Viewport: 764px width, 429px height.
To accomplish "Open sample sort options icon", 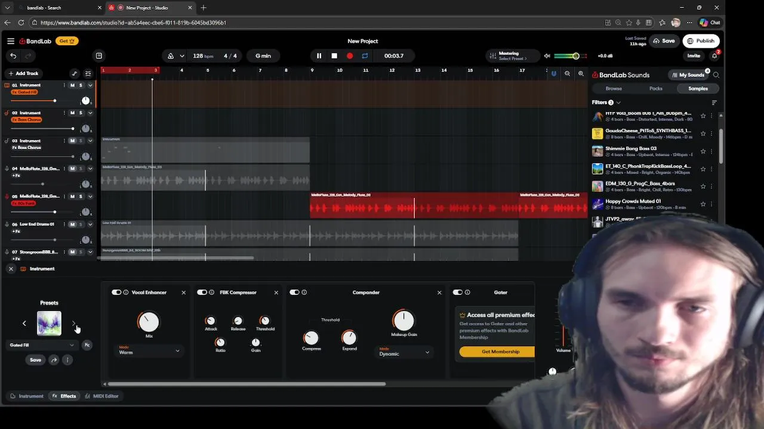I will 714,102.
